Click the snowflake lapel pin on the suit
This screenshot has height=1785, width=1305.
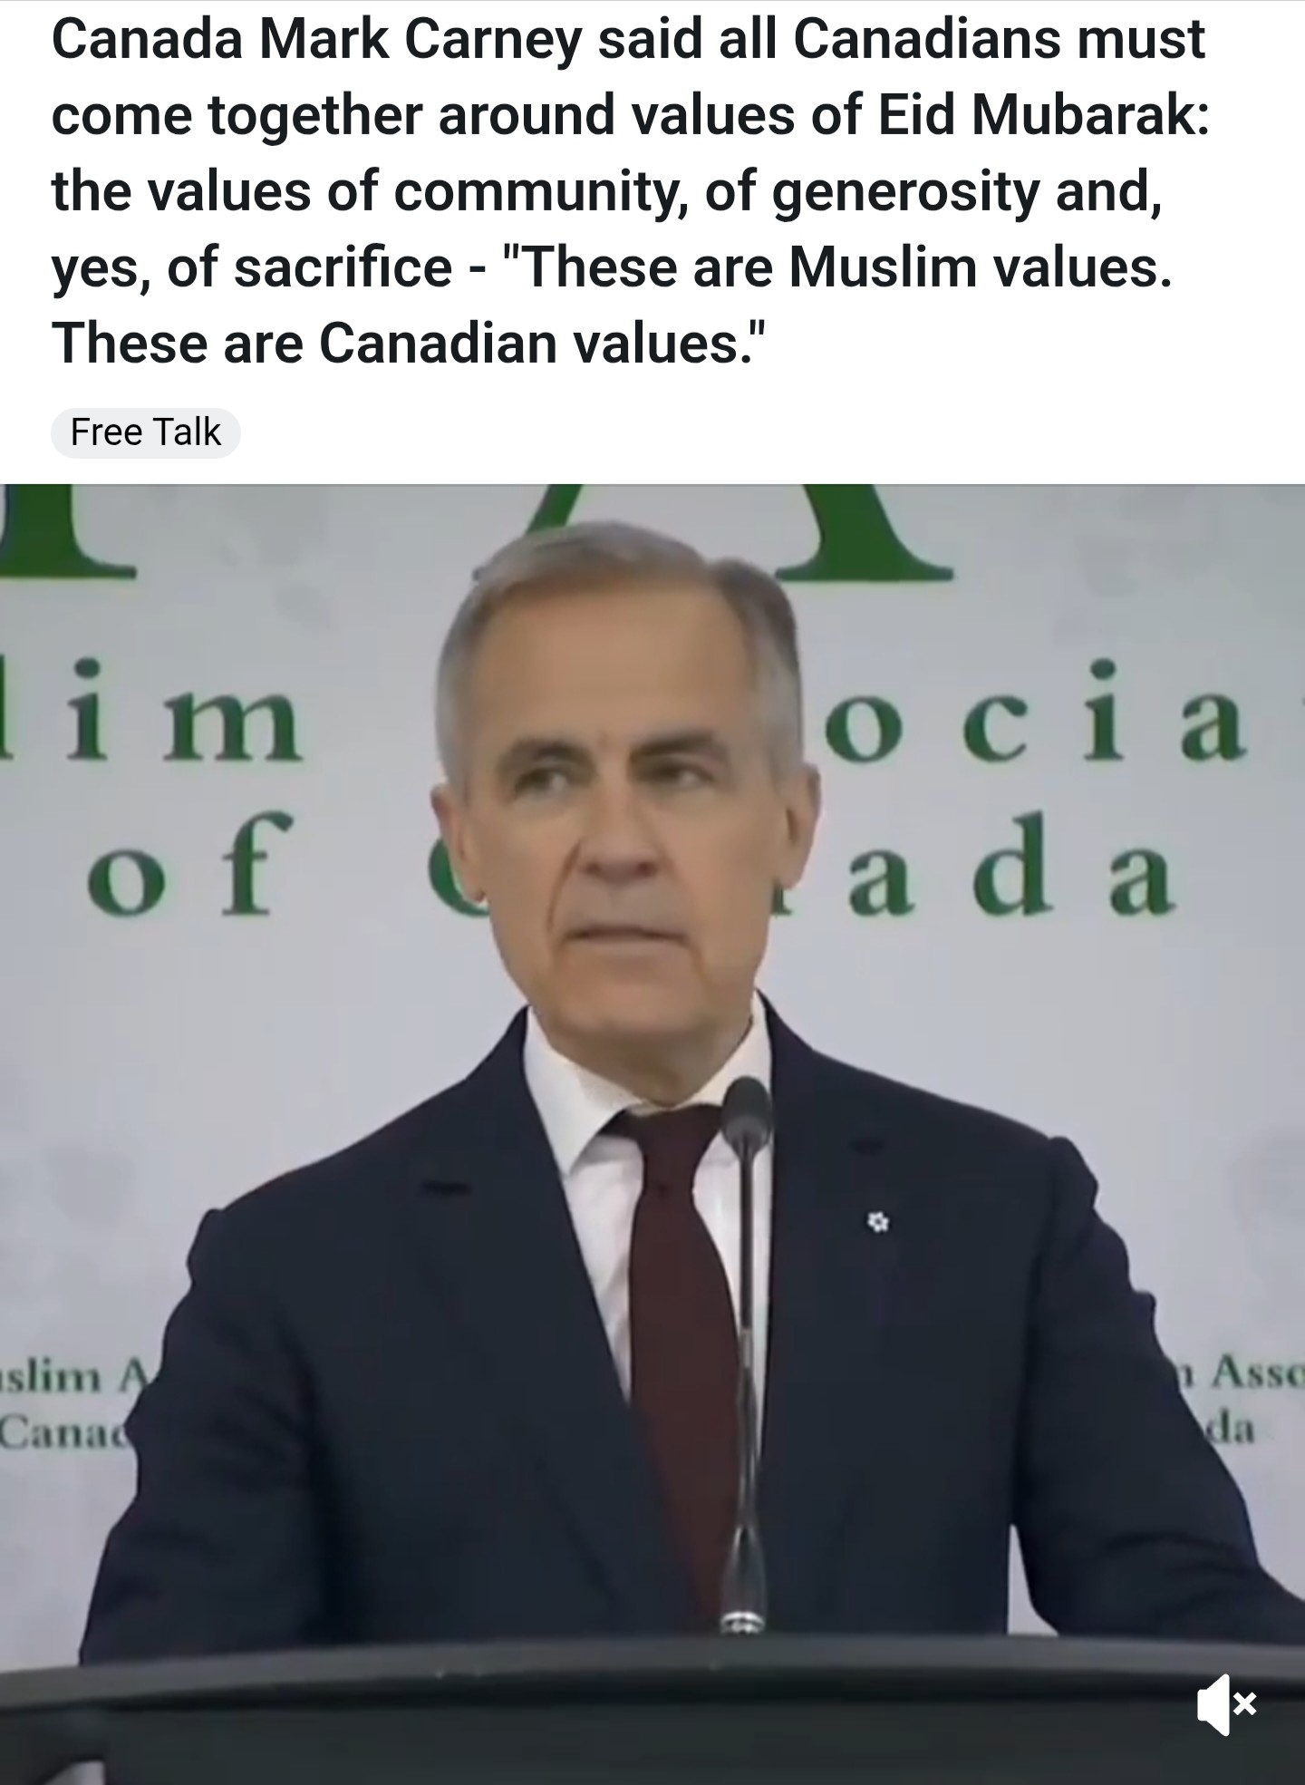tap(876, 1224)
